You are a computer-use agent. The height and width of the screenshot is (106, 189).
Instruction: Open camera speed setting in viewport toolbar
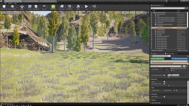coord(144,12)
